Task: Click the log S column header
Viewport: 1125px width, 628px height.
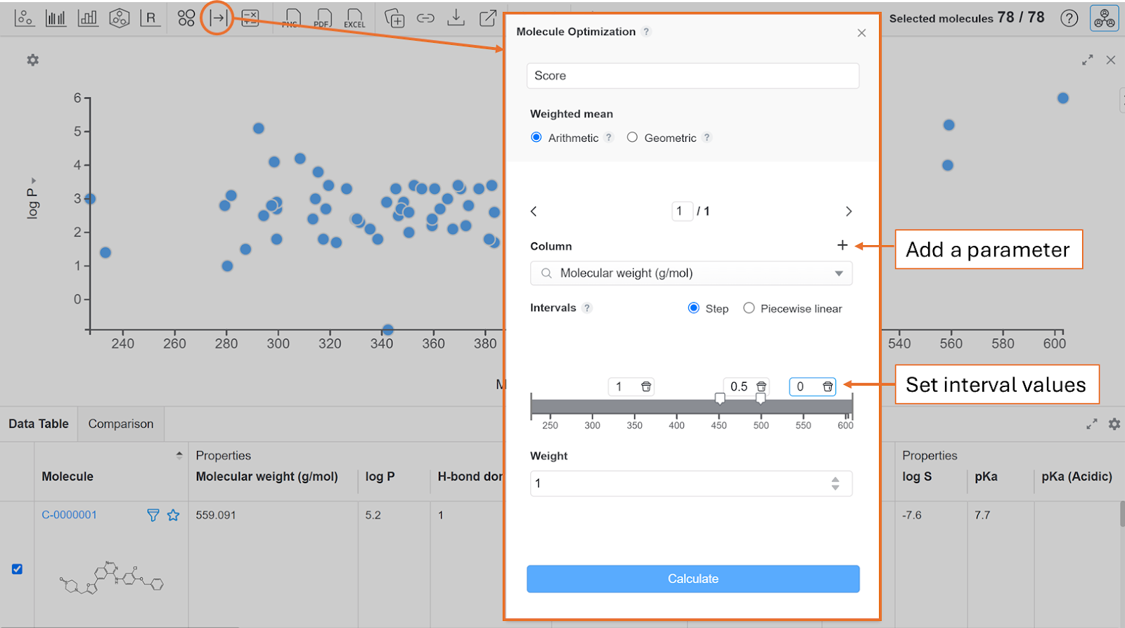Action: [x=917, y=476]
